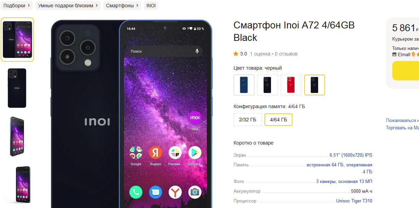Click the microphone icon in phone search bar
Screen dimensions: 419x208
pos(197,51)
